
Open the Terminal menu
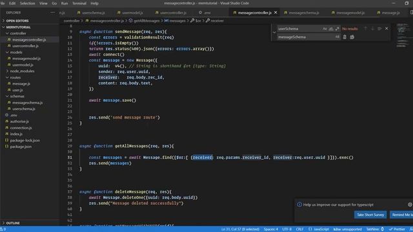pos(79,3)
